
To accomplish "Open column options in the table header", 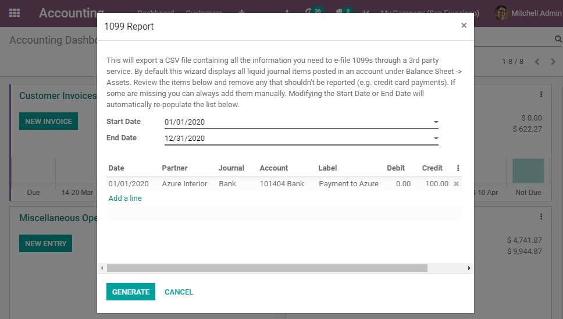I will [x=458, y=168].
